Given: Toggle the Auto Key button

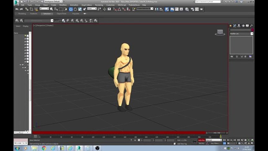Looking at the screenshot, I should coord(201,140).
